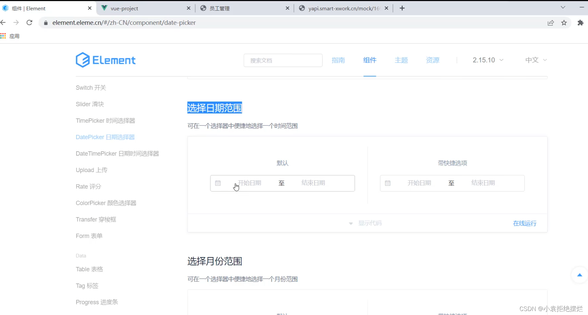The image size is (588, 315).
Task: Click the back-to-top arrow button
Action: [x=579, y=275]
